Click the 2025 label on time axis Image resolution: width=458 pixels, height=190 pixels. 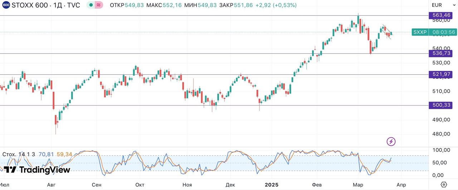tap(271, 185)
